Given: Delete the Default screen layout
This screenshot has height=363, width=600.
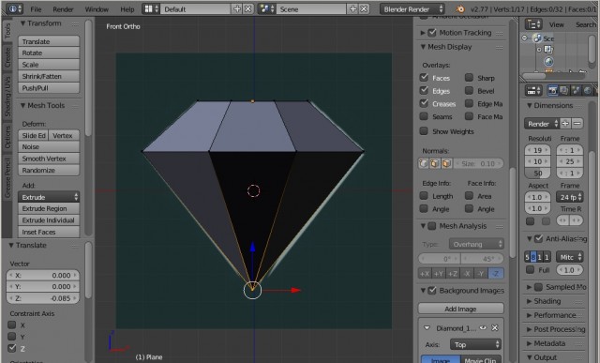Looking at the screenshot, I should tap(247, 8).
